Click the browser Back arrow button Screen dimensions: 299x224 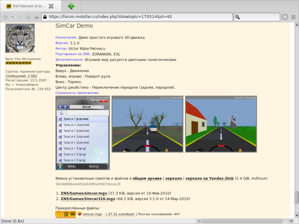6,17
